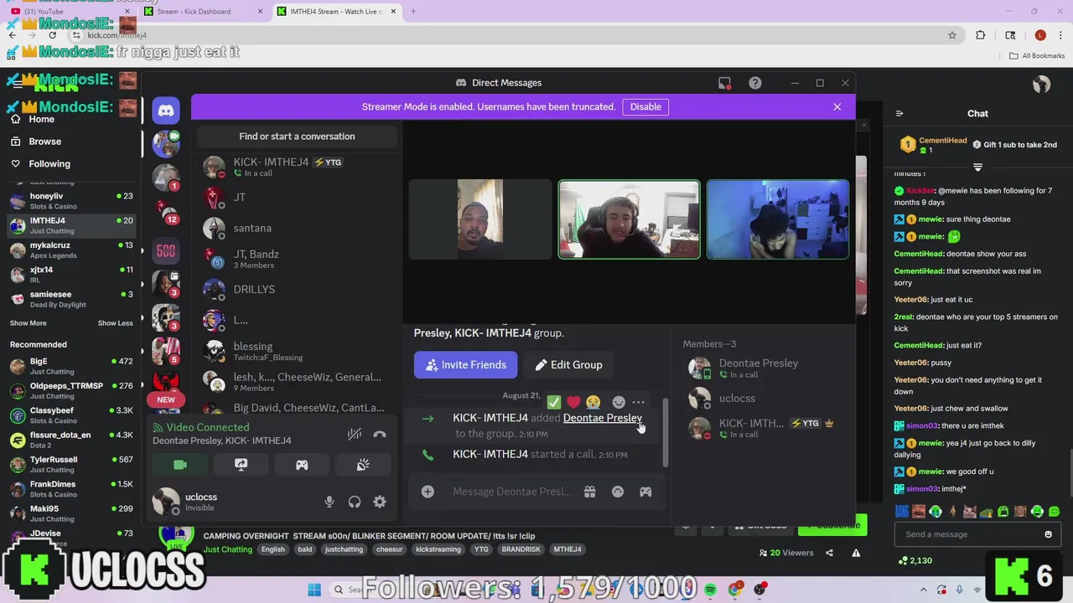This screenshot has width=1073, height=603.
Task: Open DRILLYS direct message
Action: click(297, 290)
